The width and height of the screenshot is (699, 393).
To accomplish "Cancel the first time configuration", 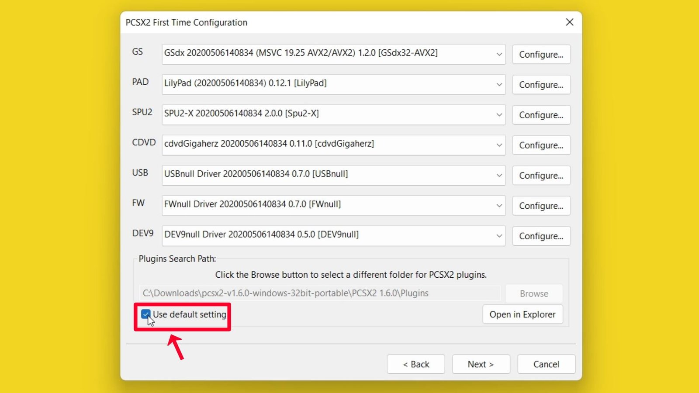I will pos(546,364).
